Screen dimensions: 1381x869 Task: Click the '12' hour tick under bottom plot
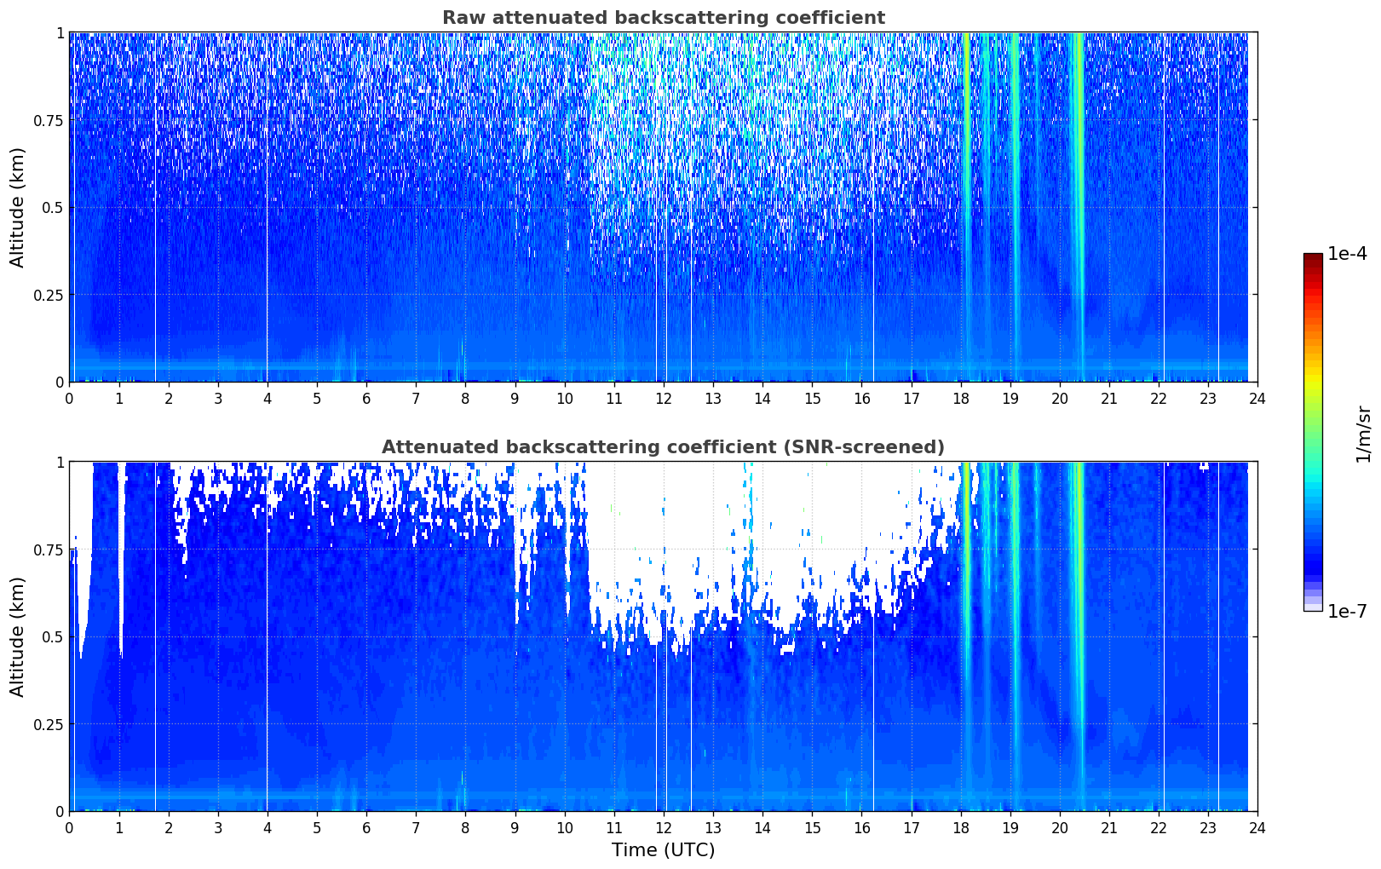click(664, 827)
